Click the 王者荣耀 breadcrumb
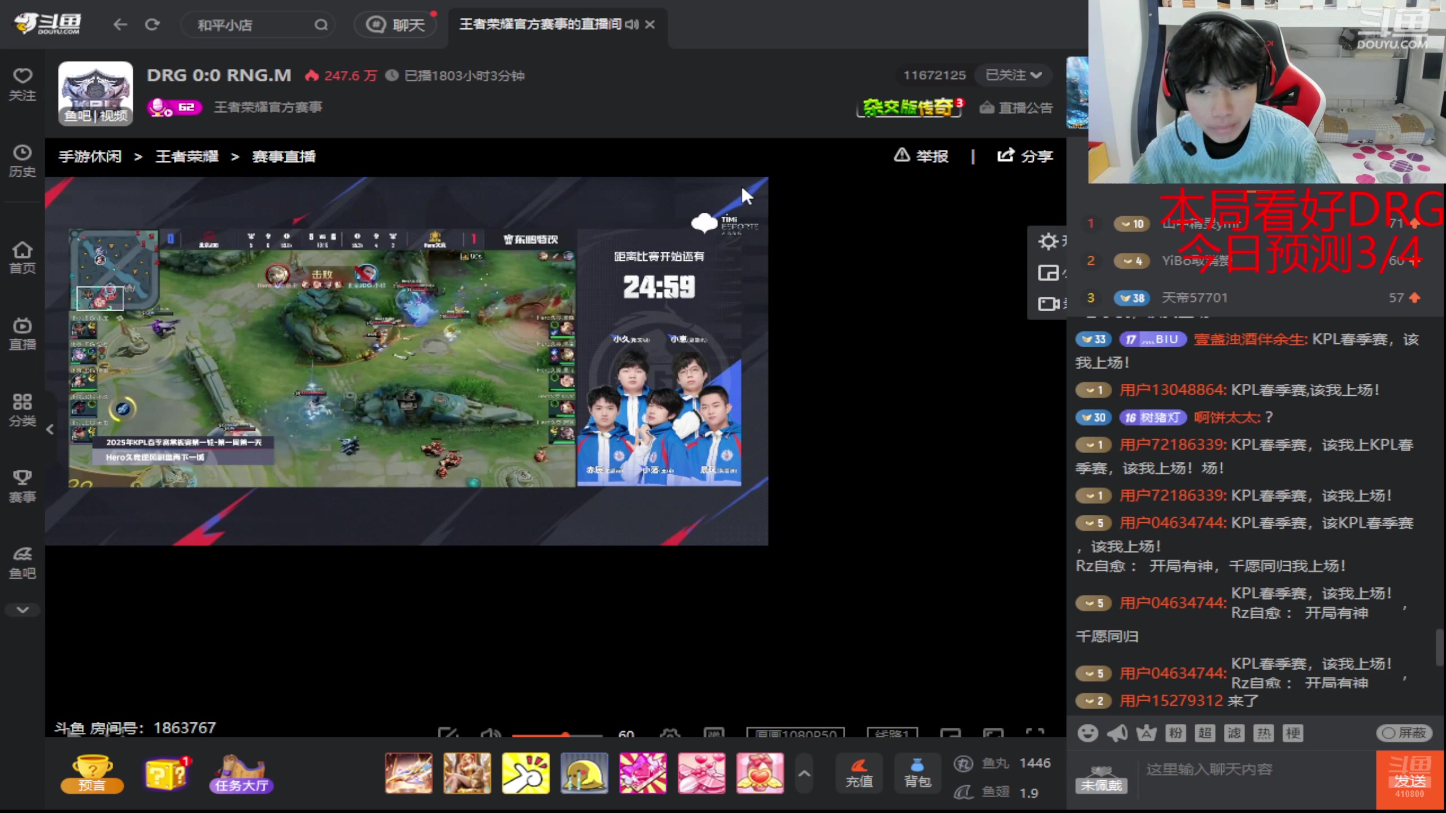 (187, 156)
